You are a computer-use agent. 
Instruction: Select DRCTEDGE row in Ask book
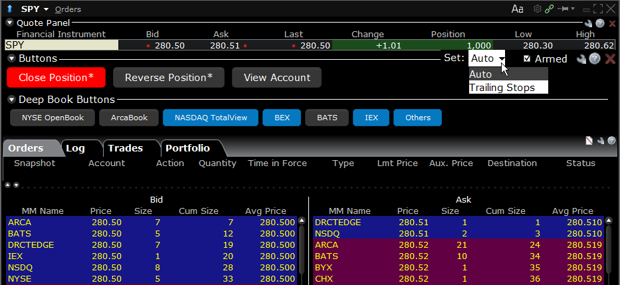[x=459, y=223]
